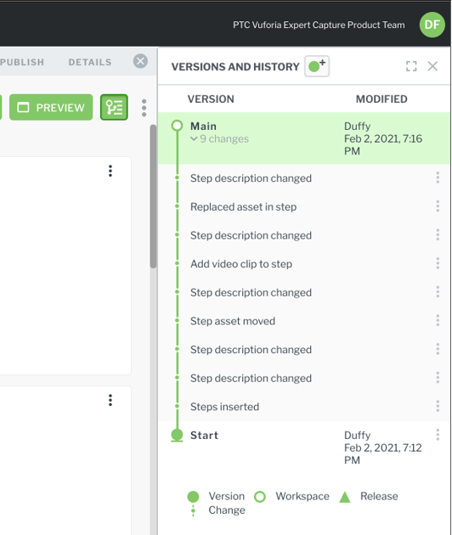
Task: Open options menu beside Preview toolbar
Action: [144, 108]
